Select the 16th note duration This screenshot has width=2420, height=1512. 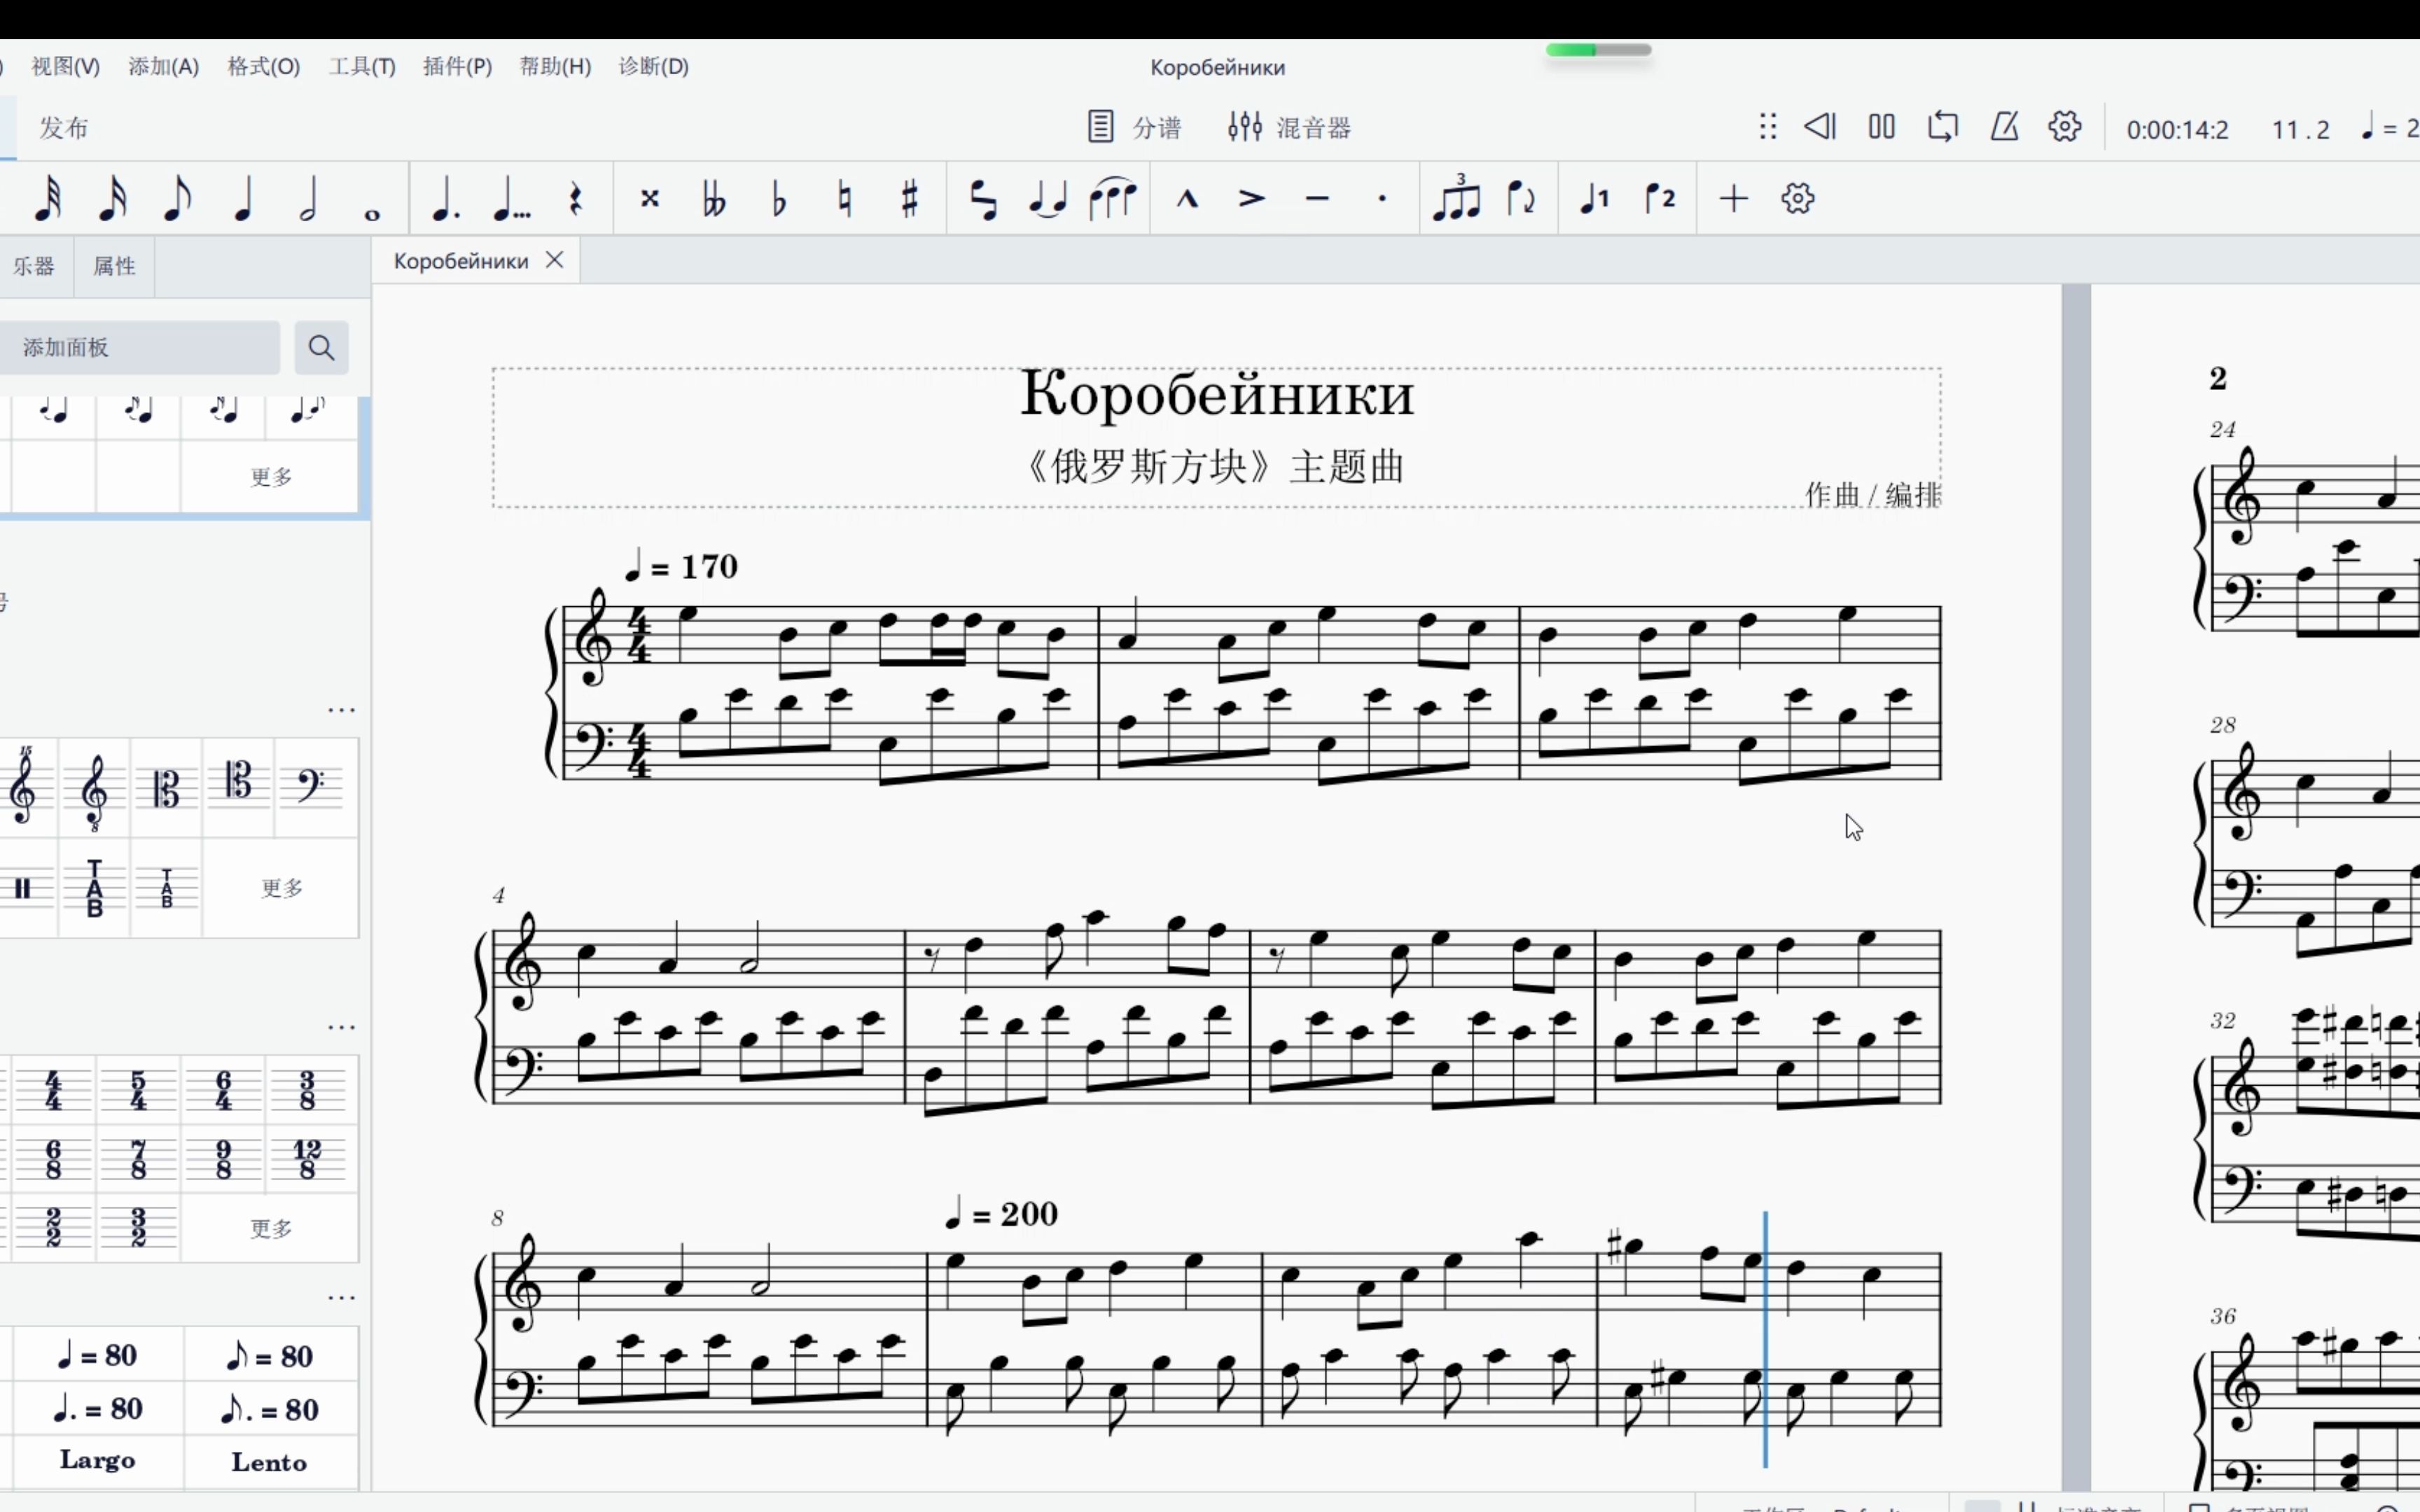(112, 198)
